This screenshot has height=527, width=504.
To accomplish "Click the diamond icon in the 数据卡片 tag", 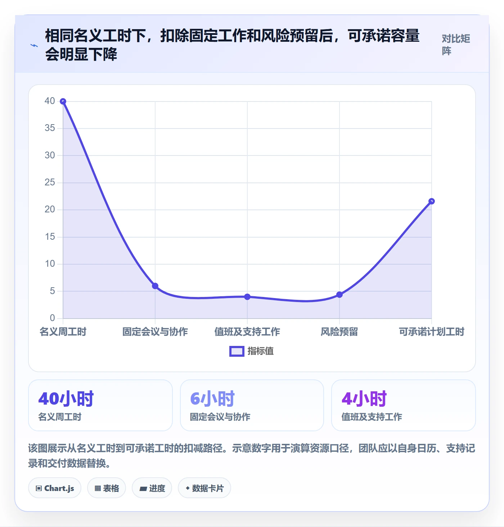I will [x=188, y=488].
